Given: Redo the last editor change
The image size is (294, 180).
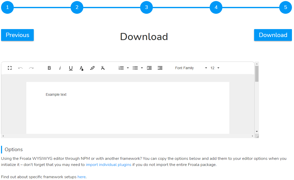Looking at the screenshot, I should [31, 68].
